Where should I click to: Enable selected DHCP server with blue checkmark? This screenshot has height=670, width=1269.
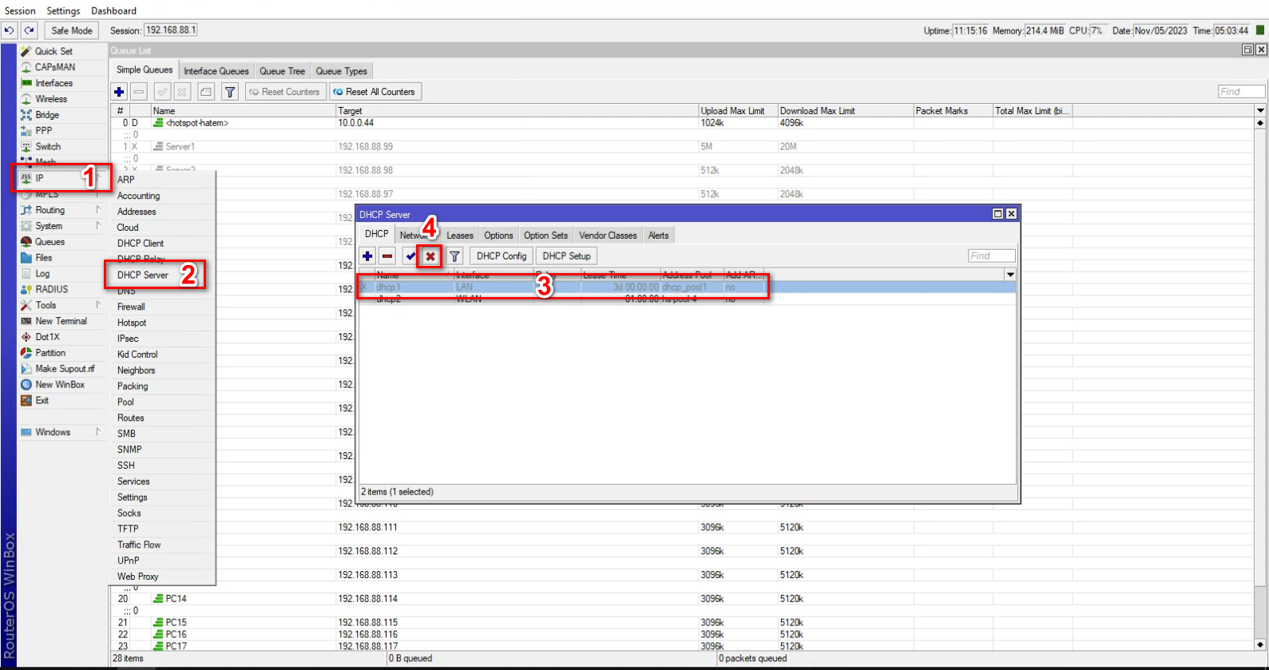[x=410, y=256]
